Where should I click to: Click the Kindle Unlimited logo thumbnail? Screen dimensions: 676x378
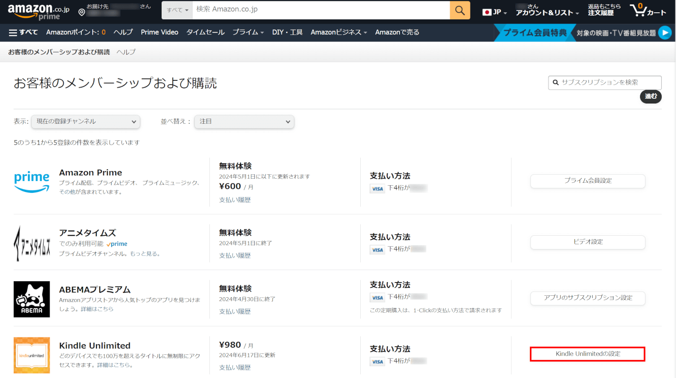pyautogui.click(x=32, y=355)
